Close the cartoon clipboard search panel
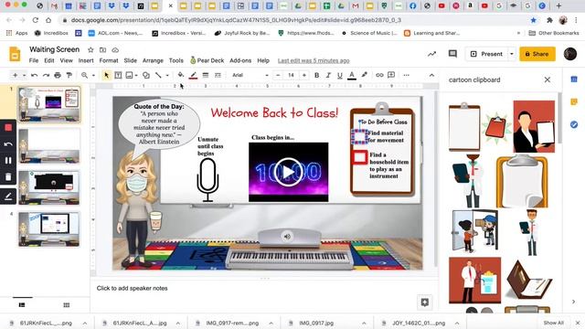This screenshot has width=585, height=329. pyautogui.click(x=548, y=80)
